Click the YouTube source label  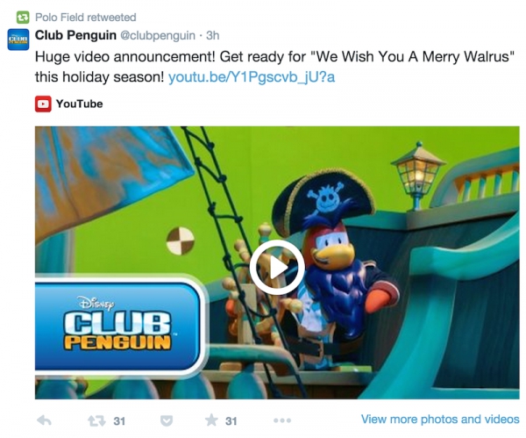[79, 104]
